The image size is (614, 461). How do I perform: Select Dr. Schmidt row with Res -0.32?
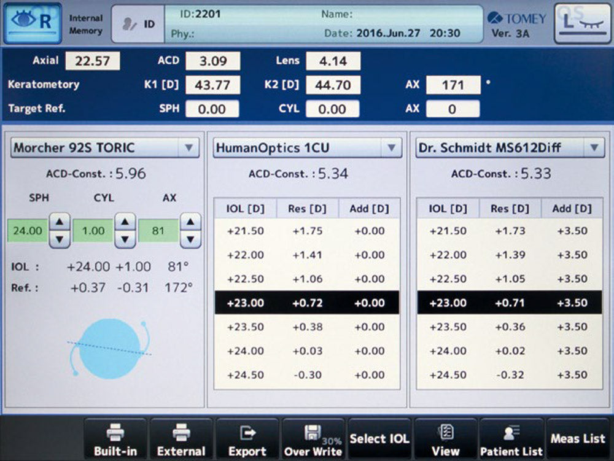510,374
